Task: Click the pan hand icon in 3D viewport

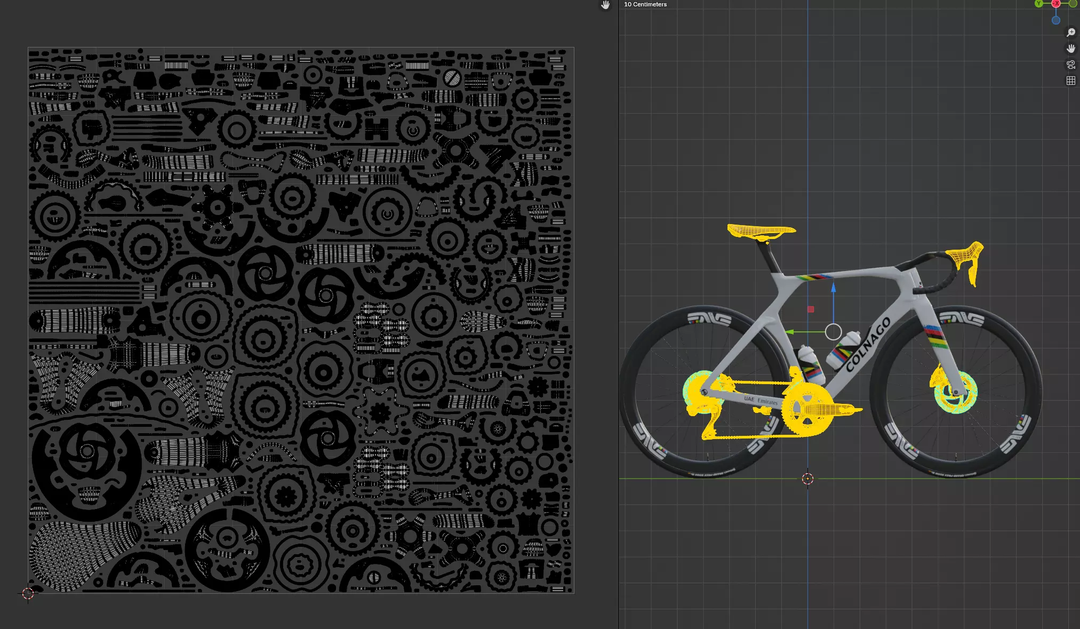Action: tap(1070, 49)
